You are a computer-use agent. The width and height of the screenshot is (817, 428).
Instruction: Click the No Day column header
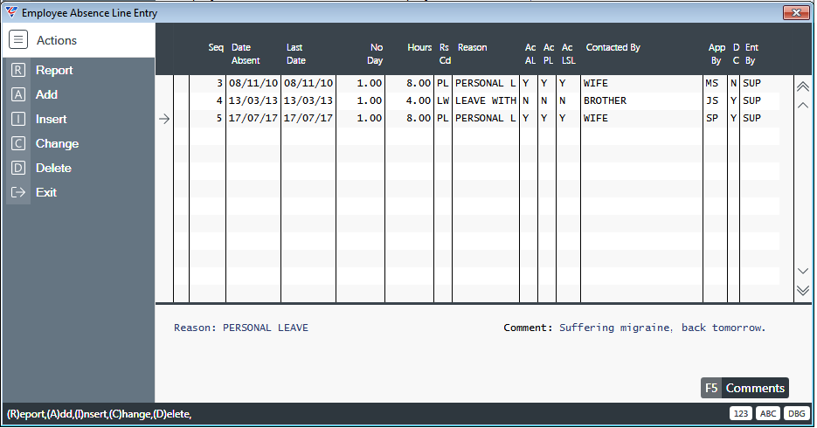pyautogui.click(x=375, y=54)
